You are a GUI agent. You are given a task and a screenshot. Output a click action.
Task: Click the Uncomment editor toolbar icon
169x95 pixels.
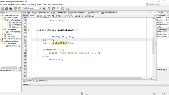click(92, 16)
